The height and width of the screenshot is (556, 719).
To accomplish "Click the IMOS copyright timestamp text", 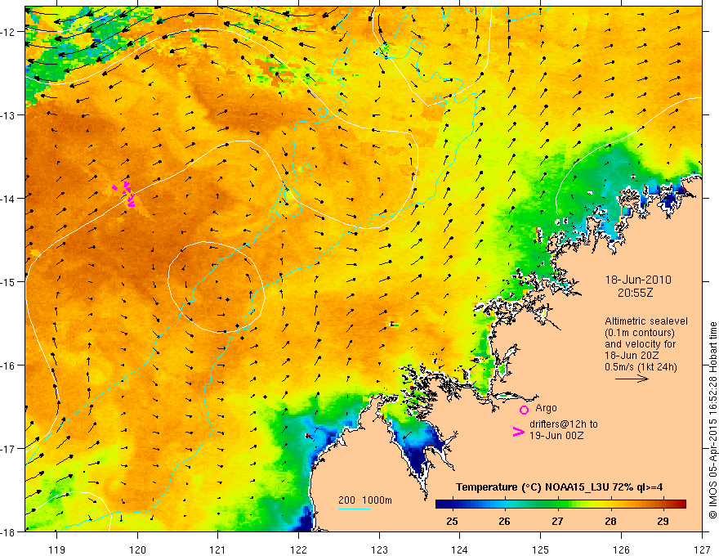I will pyautogui.click(x=712, y=419).
